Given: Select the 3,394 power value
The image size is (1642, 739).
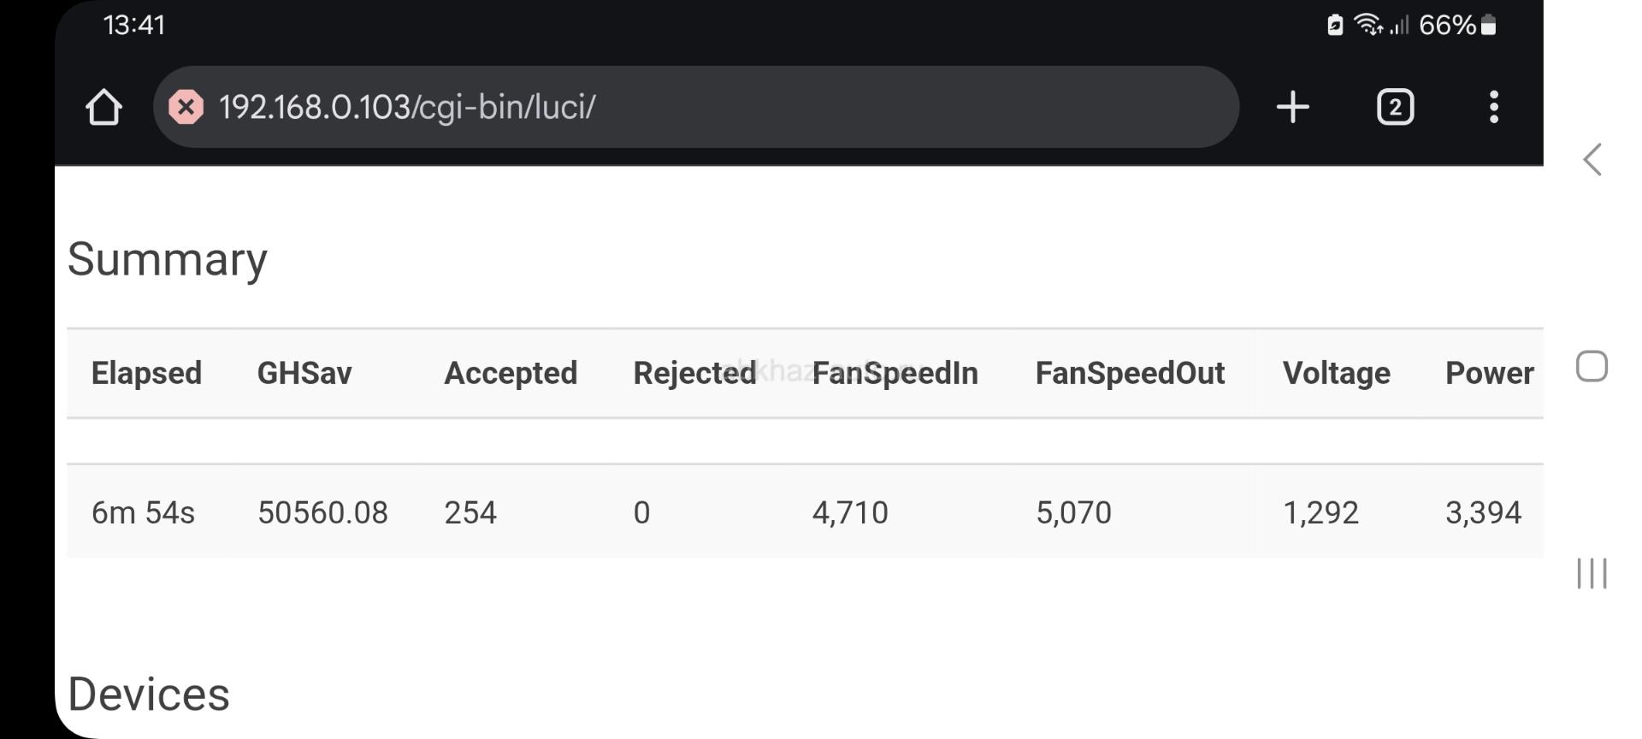Looking at the screenshot, I should coord(1483,512).
